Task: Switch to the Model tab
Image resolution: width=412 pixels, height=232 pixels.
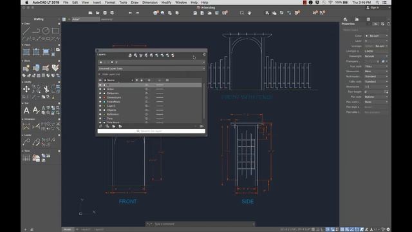Action: [x=68, y=229]
